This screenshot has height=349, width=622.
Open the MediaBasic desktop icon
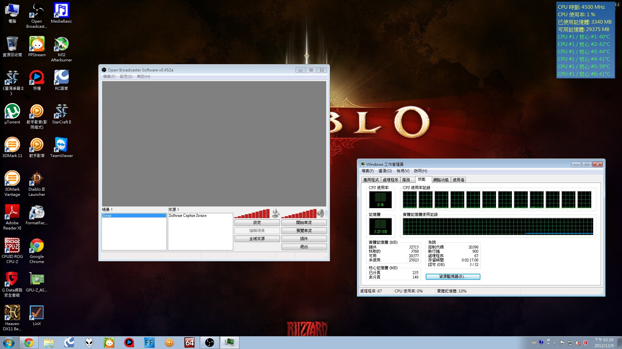(61, 13)
